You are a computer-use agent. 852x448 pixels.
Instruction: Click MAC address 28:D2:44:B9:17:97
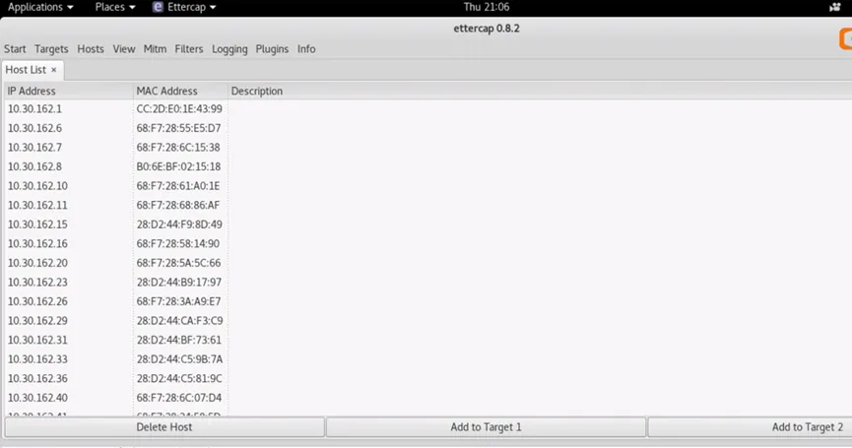tap(178, 283)
